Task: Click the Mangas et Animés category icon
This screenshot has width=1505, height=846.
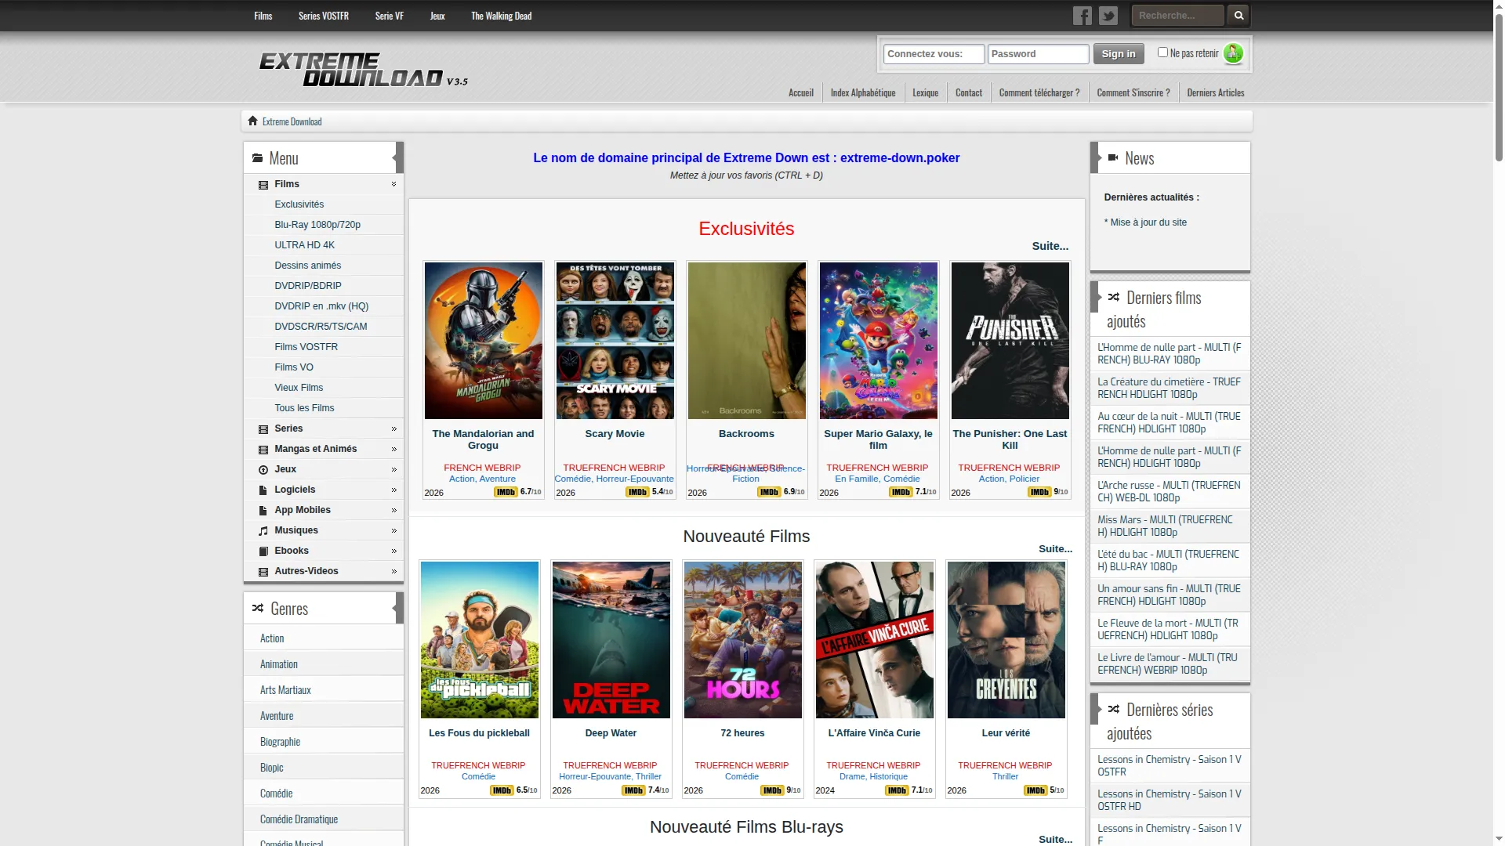Action: (x=263, y=450)
